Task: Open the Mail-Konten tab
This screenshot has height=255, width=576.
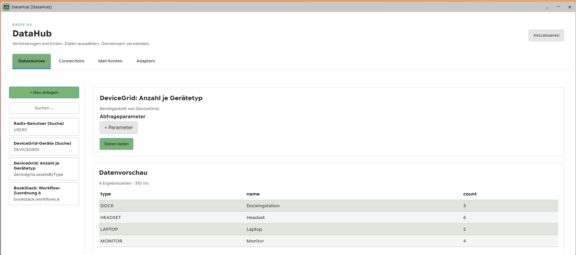Action: point(110,61)
